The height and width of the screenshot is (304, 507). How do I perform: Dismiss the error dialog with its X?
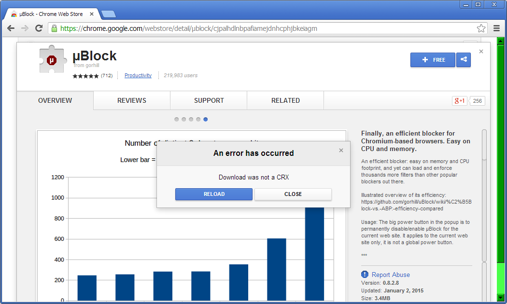(341, 150)
